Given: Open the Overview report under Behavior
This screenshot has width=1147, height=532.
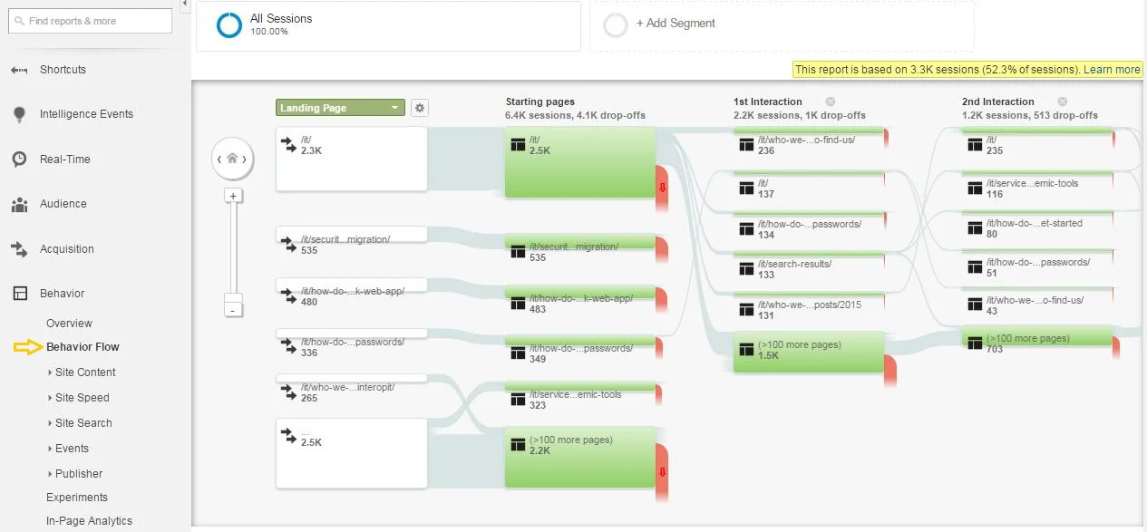Looking at the screenshot, I should click(x=69, y=324).
